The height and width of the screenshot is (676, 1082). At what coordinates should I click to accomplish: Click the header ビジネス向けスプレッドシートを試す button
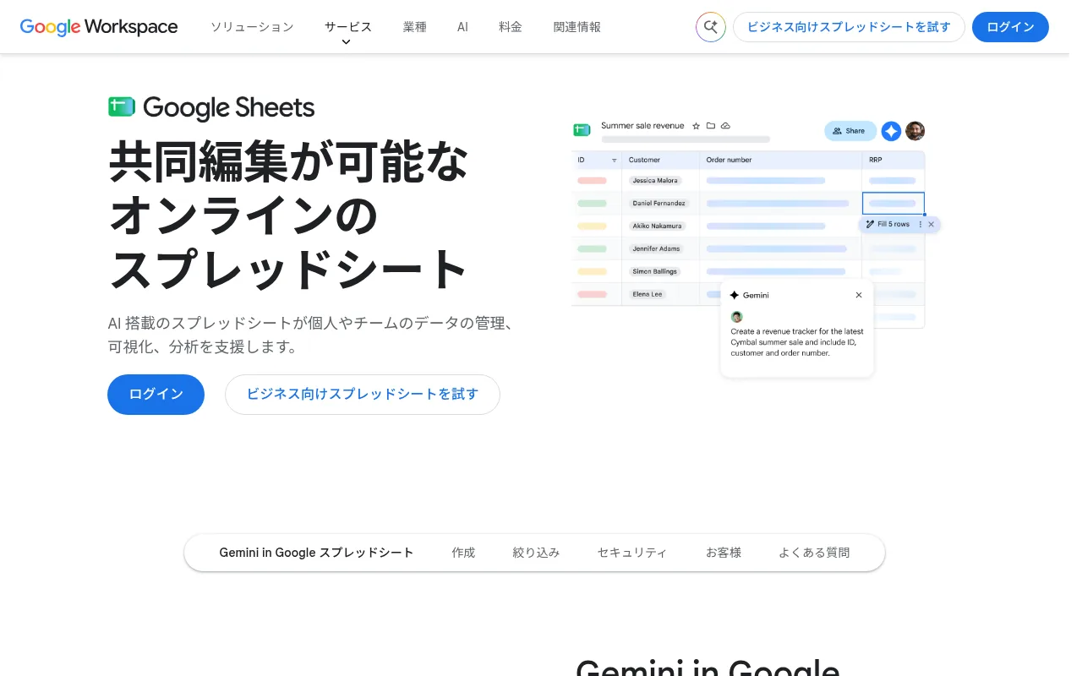click(x=849, y=27)
